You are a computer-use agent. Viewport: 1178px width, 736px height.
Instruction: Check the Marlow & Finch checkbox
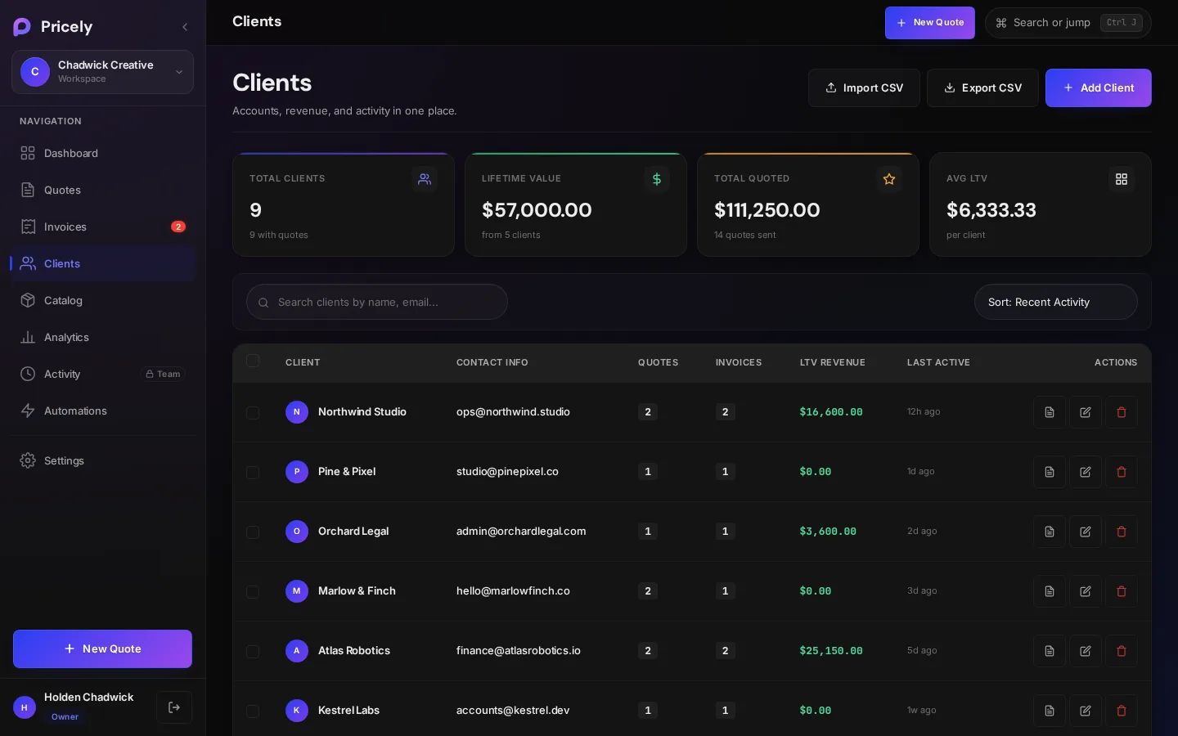click(x=253, y=592)
